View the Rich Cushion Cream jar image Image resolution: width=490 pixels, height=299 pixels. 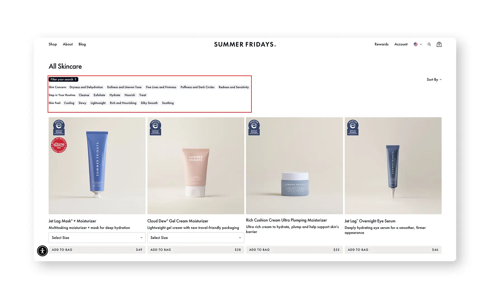(294, 166)
